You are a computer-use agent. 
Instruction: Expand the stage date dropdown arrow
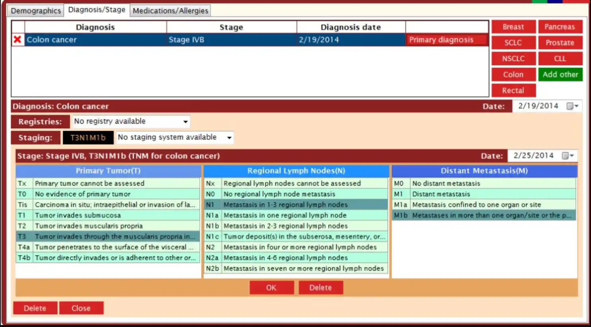tap(572, 155)
